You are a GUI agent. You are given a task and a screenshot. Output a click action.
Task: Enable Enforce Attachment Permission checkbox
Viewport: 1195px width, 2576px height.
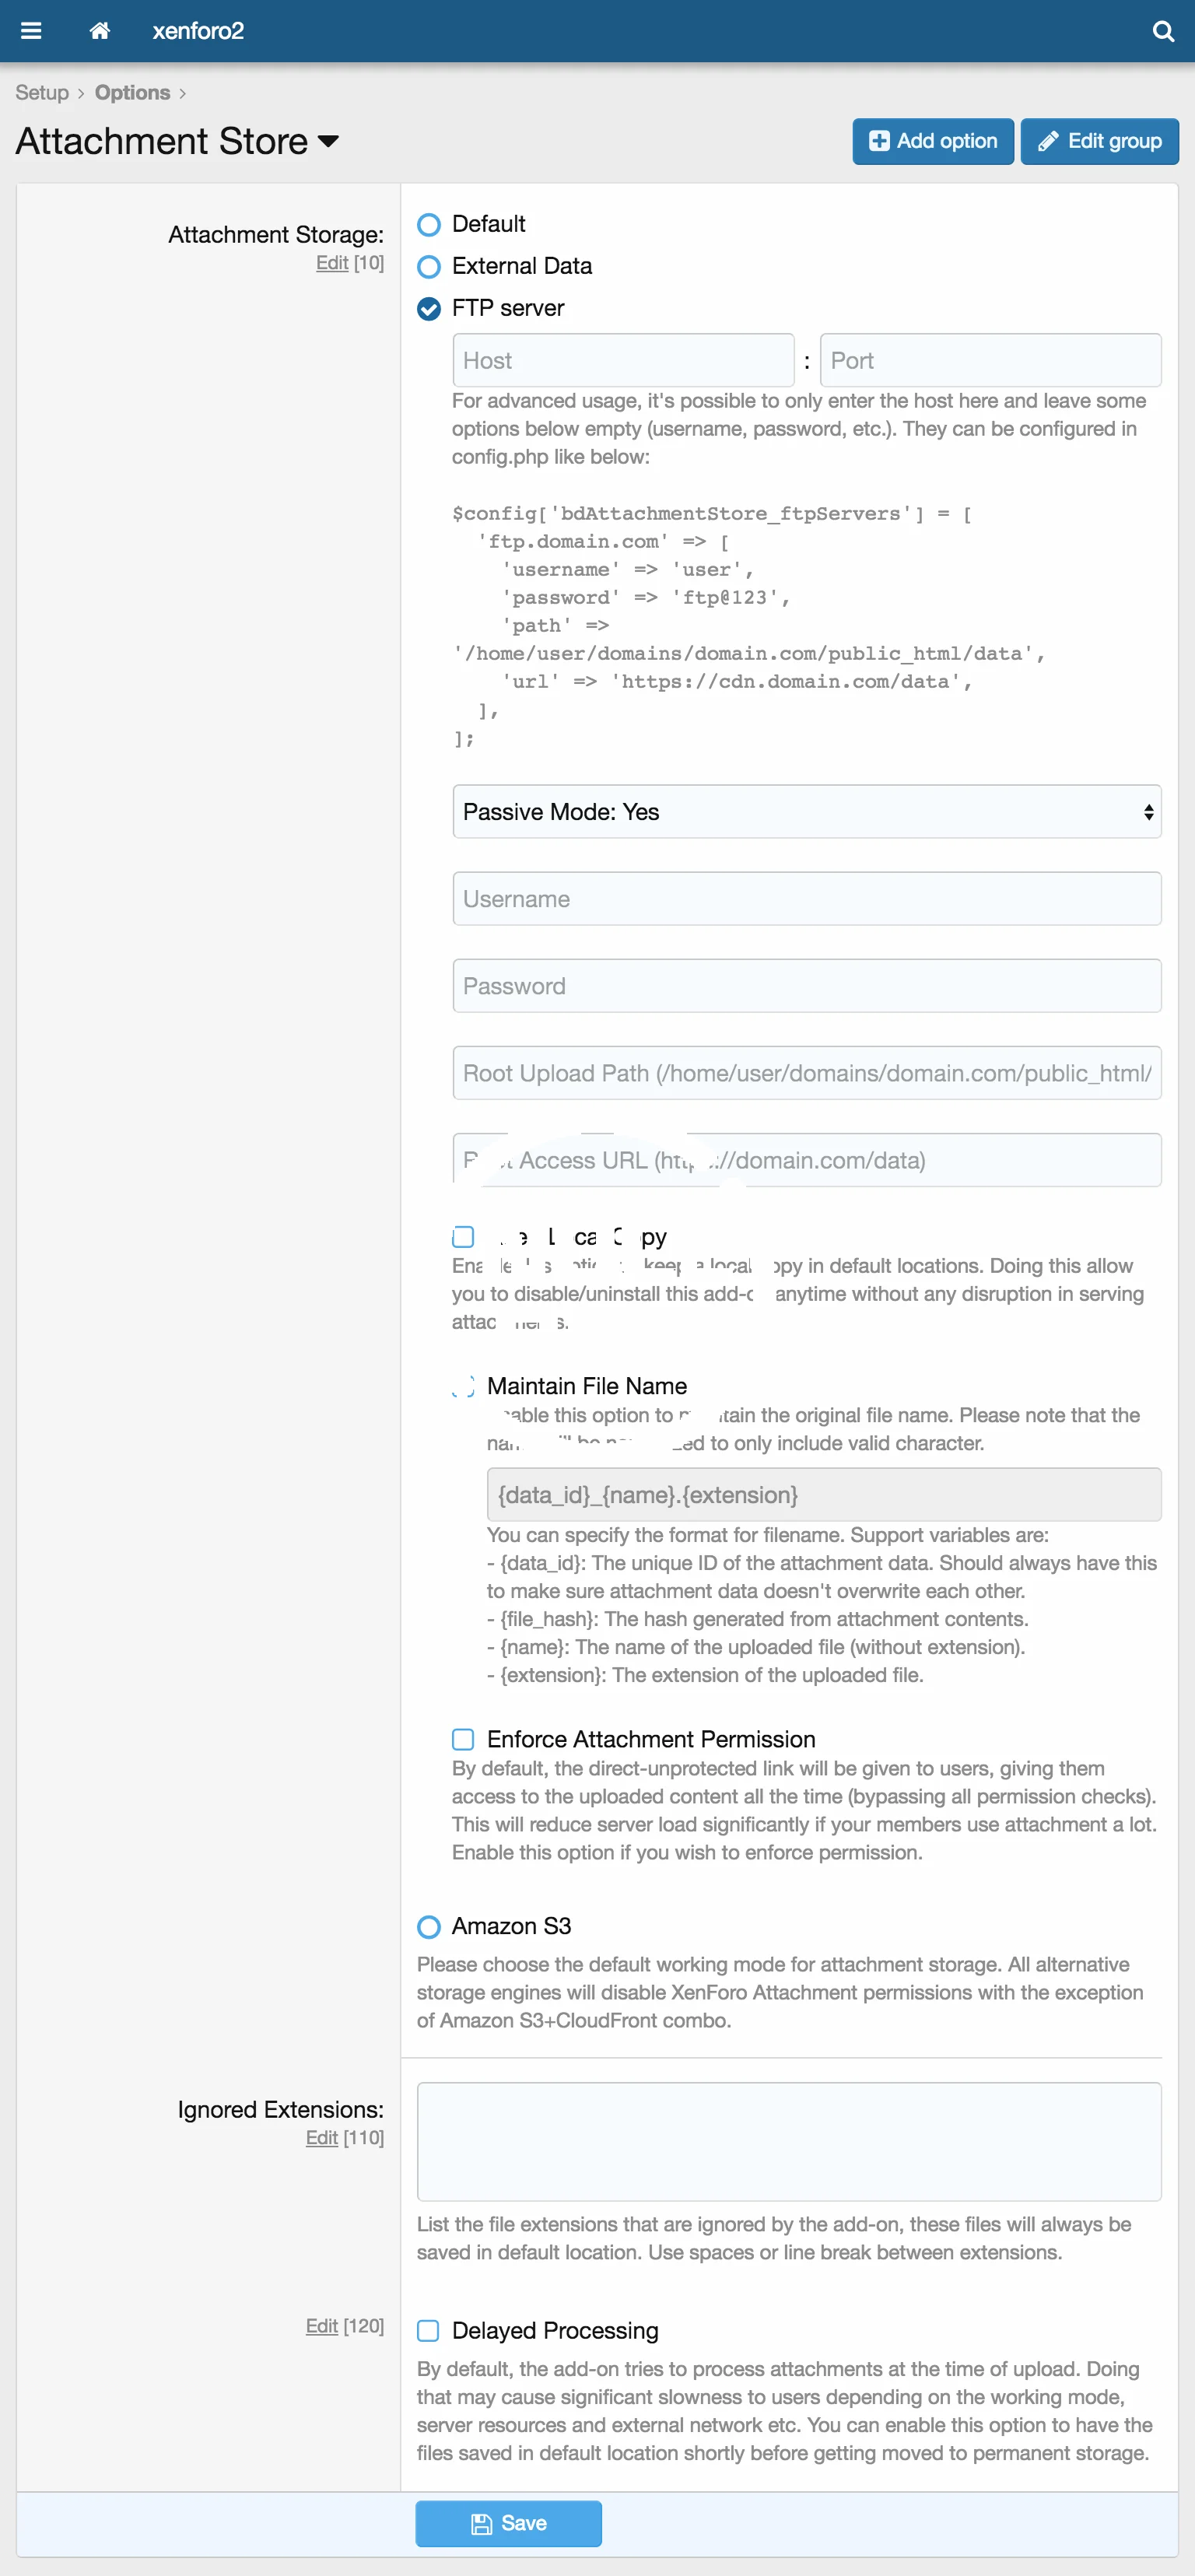(x=463, y=1739)
